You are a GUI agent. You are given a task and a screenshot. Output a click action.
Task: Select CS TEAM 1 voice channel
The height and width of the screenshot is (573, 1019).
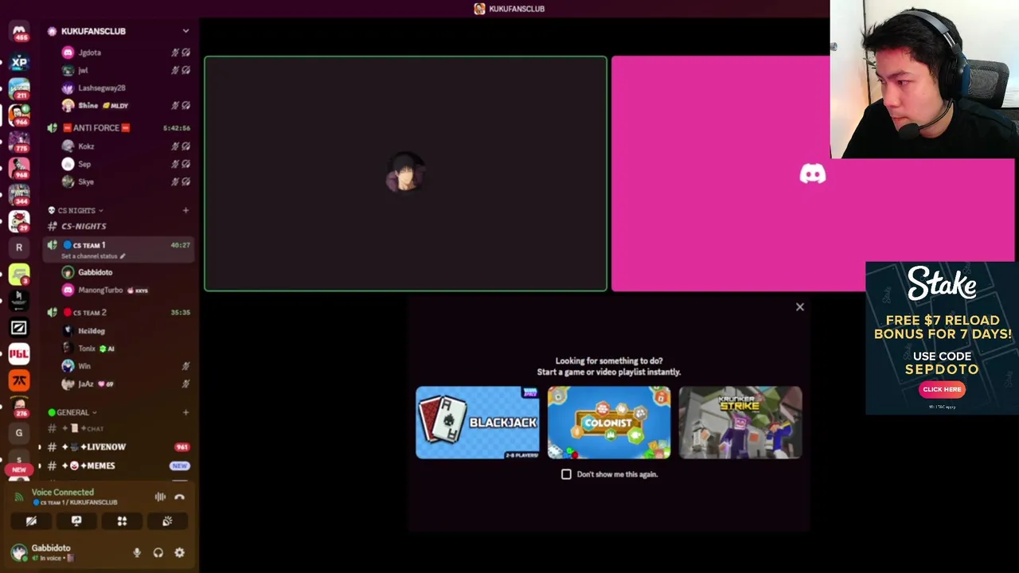(x=118, y=250)
